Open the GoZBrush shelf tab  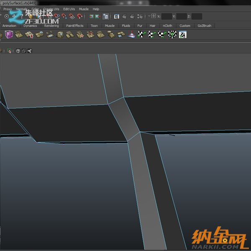point(205,26)
